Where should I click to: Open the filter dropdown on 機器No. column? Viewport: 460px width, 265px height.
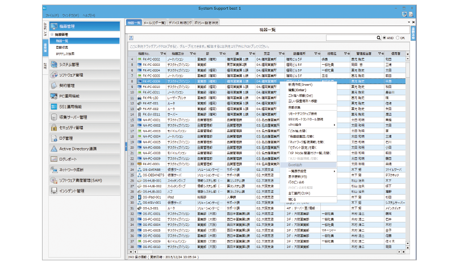pos(162,54)
